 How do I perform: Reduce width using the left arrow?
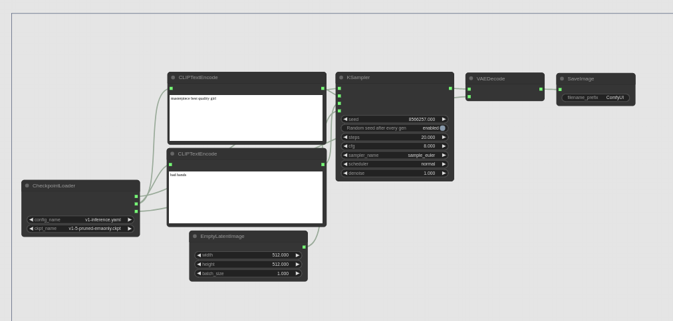click(199, 255)
